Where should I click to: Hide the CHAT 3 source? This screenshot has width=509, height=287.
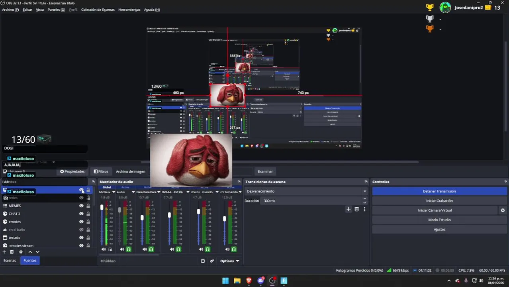(81, 214)
